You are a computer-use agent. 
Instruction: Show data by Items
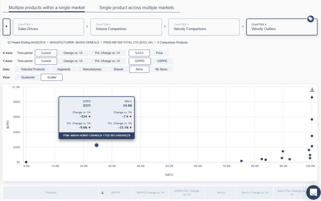[x=139, y=69]
